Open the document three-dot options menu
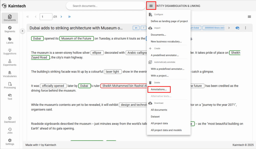Screen dimensions: 256x149 (x=245, y=28)
